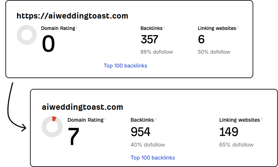278x167 pixels.
Task: Click the 89% dofollow text
Action: pyautogui.click(x=157, y=52)
